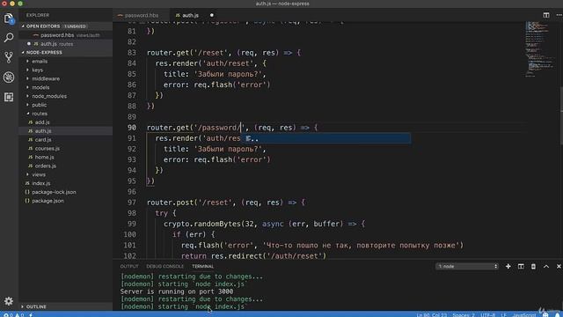The image size is (563, 317).
Task: Split the terminal panel
Action: (521, 266)
